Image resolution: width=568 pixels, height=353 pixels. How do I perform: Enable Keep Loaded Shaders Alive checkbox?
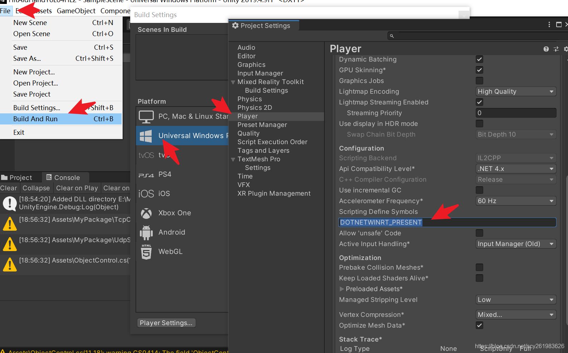coord(479,278)
